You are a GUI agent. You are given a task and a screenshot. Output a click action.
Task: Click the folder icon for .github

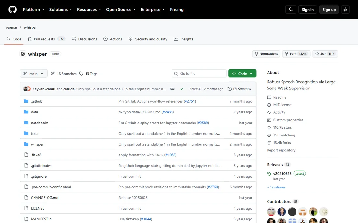26,101
